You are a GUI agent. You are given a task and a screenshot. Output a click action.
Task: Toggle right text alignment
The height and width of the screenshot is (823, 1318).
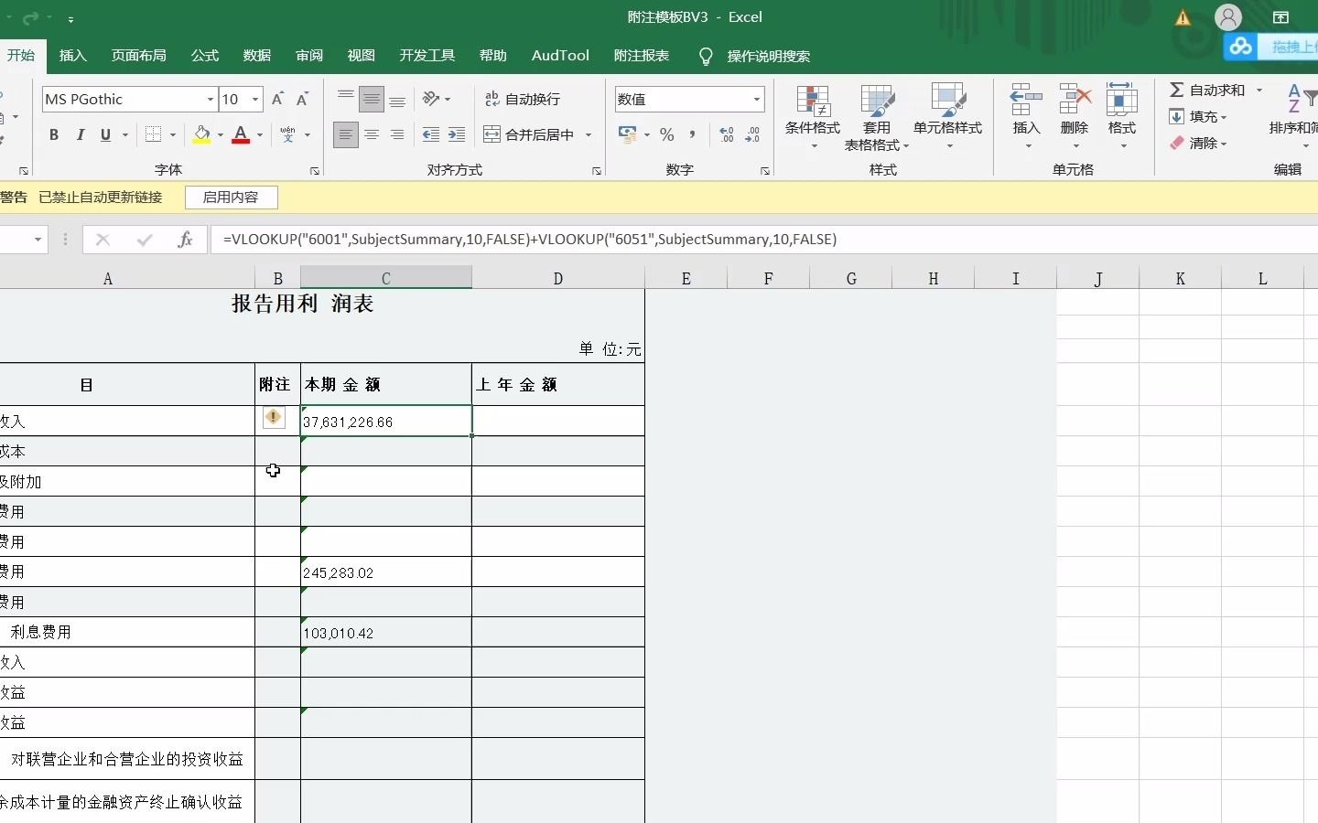point(397,135)
